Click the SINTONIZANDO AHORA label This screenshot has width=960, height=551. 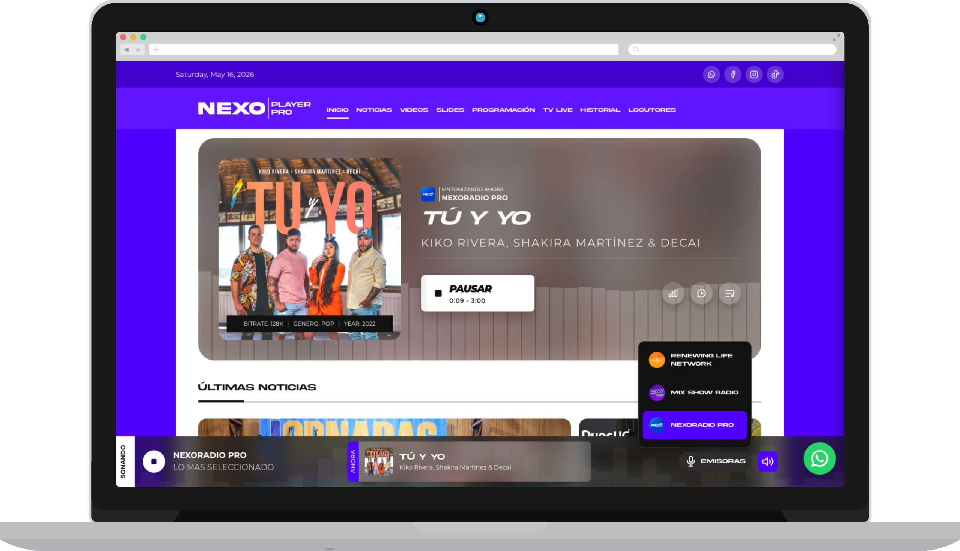(472, 189)
